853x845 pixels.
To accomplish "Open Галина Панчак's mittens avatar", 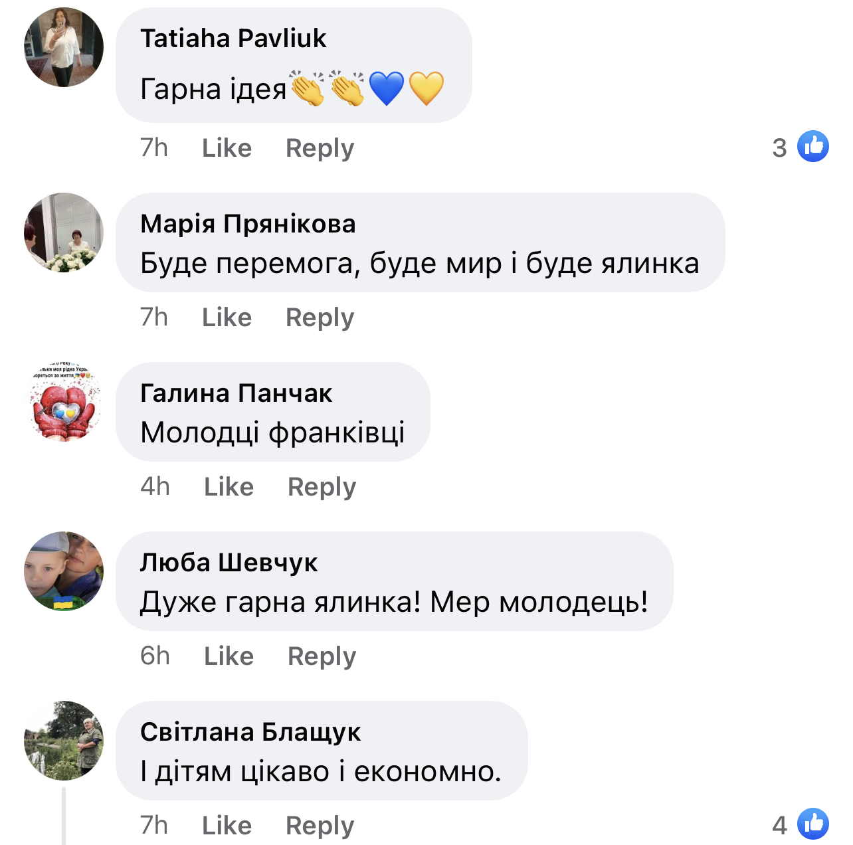I will [x=64, y=403].
